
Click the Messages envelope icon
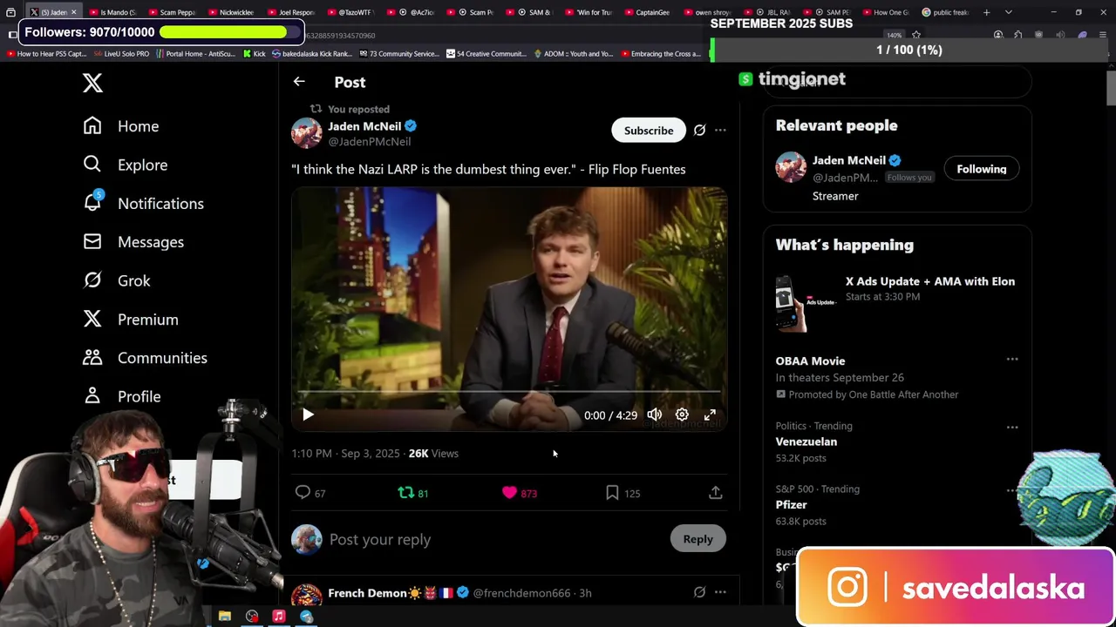click(x=92, y=241)
